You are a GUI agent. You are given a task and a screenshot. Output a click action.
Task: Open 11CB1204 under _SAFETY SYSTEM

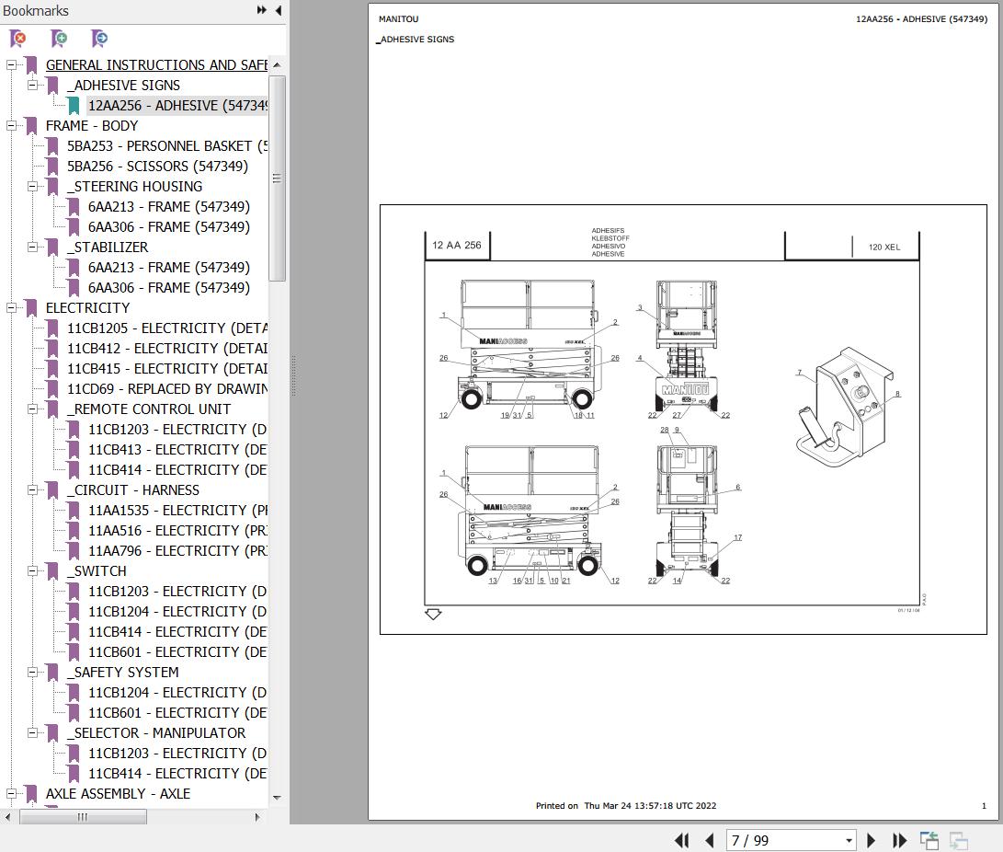[x=177, y=693]
